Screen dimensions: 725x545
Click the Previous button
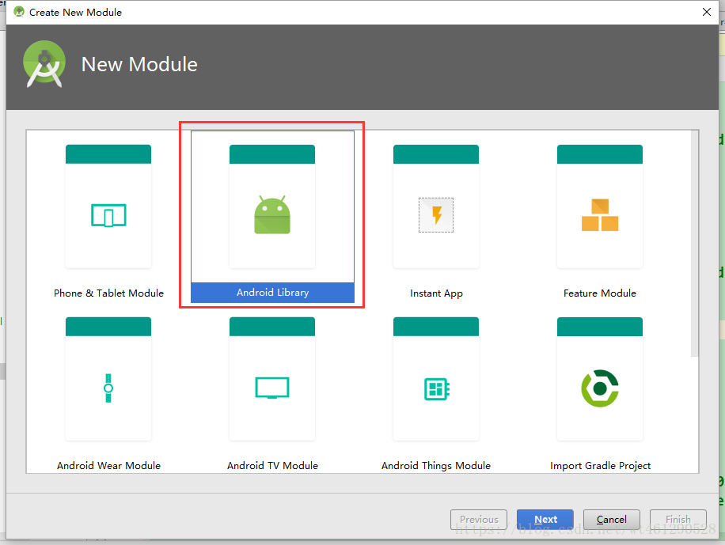click(479, 520)
